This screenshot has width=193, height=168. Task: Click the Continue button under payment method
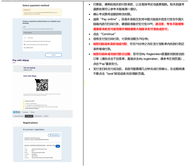(x=53, y=55)
